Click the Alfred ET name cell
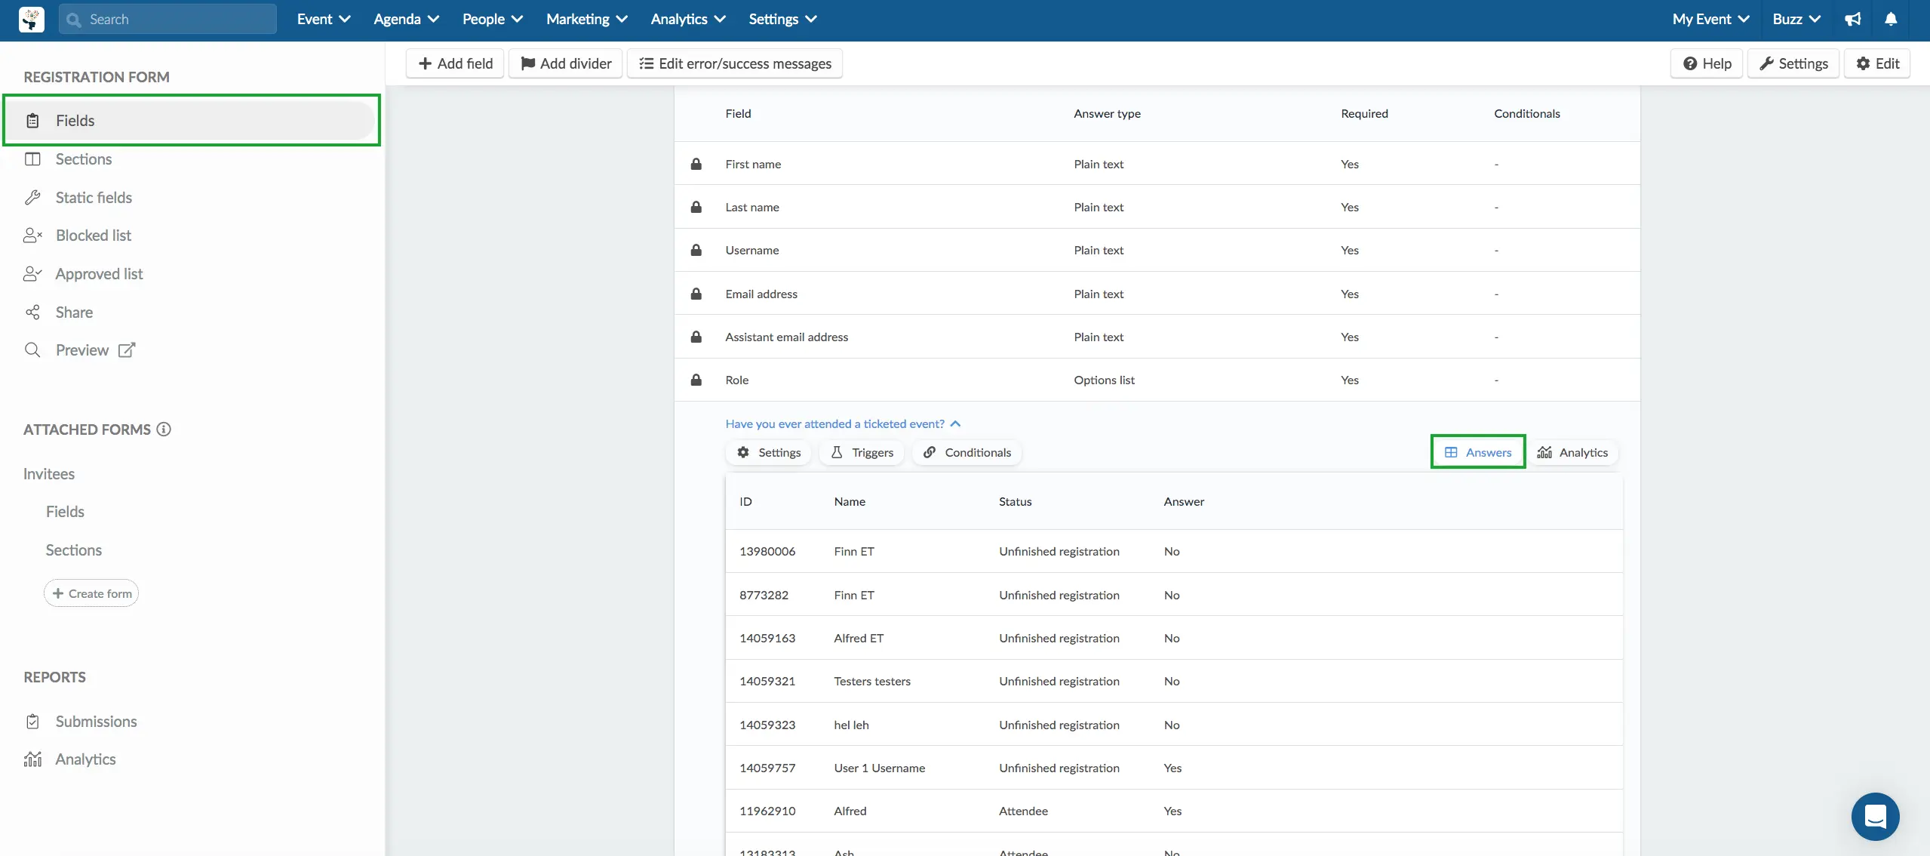Screen dimensions: 1930x856 859,638
